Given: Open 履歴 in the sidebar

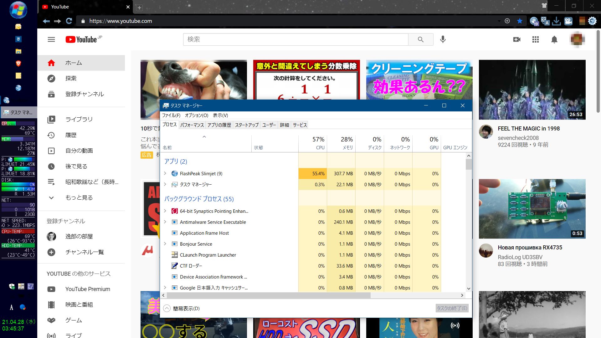Looking at the screenshot, I should [81, 135].
